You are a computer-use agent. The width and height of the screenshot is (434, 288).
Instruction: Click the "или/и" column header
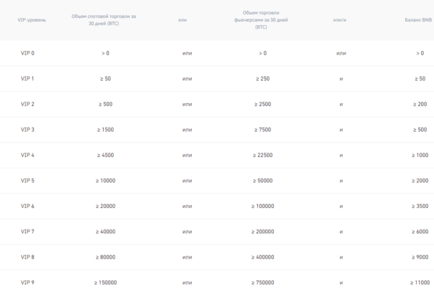pos(340,20)
